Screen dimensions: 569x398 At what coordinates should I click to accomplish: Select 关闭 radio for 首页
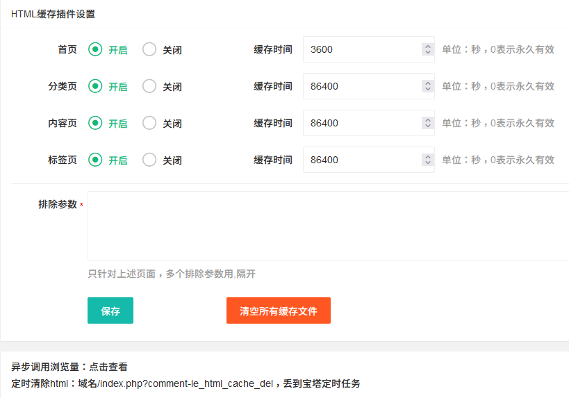click(149, 49)
